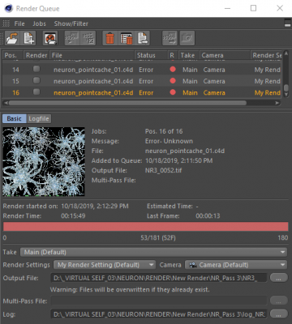Click the neuron render preview thumbnail
Screen dimensions: 292x324
(x=44, y=161)
